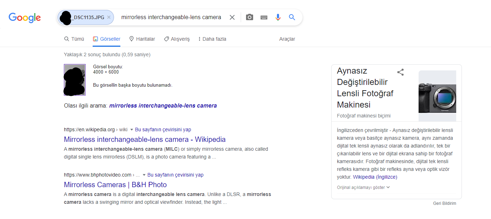Remove the DSC1135.JPG image chip
491x219 pixels.
tap(109, 17)
